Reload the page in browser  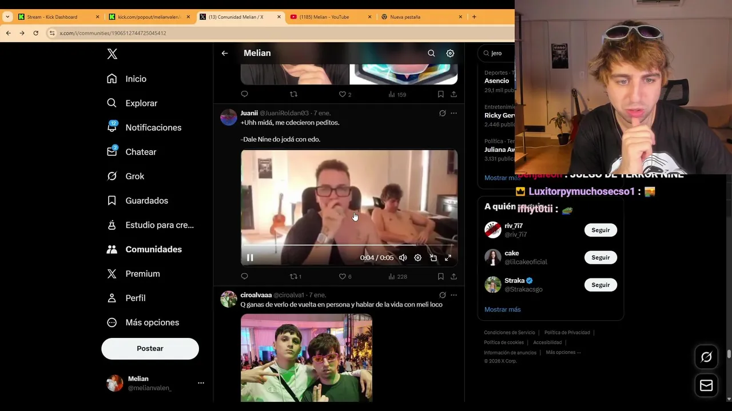(35, 33)
